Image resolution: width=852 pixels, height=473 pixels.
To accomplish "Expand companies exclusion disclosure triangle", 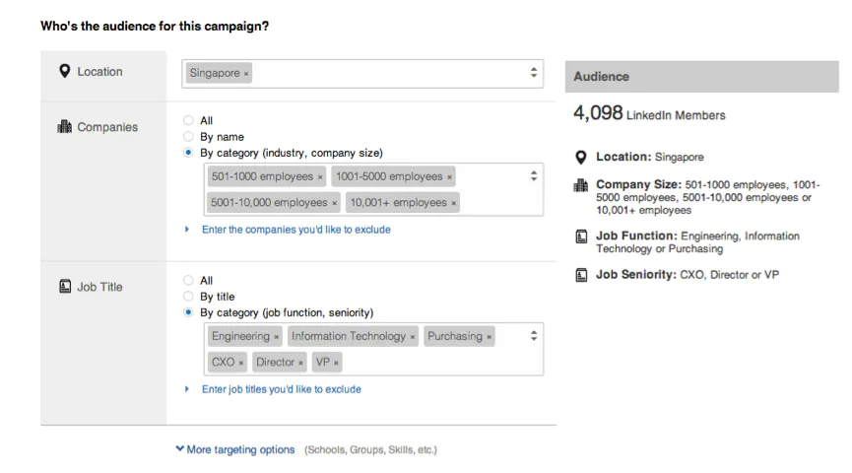I will (x=187, y=230).
